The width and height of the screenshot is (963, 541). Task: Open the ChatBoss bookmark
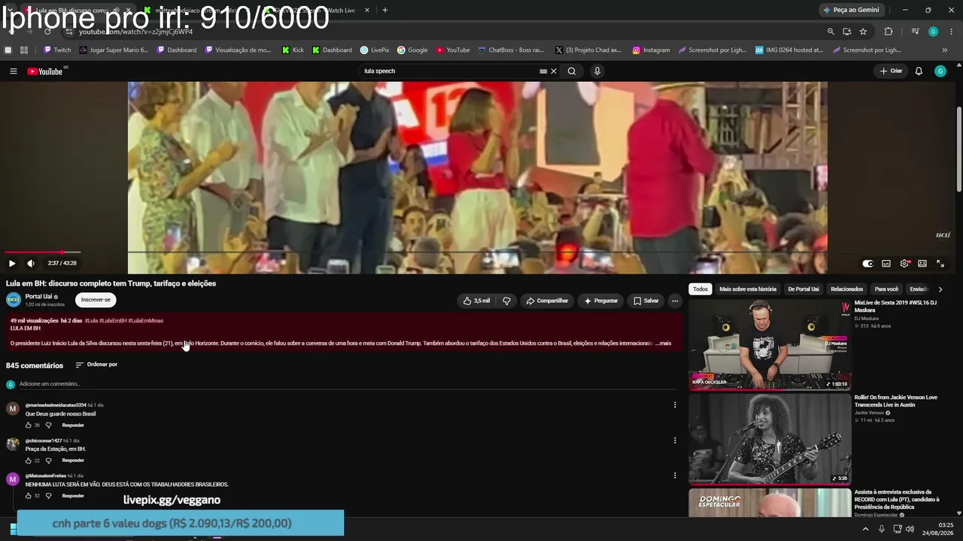click(511, 50)
